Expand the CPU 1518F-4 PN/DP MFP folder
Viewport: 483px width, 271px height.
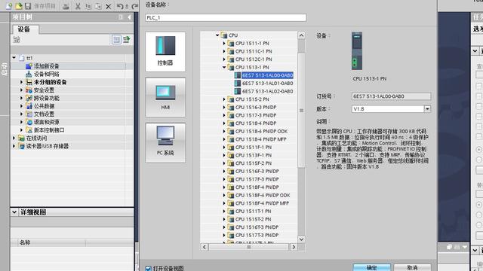click(224, 203)
